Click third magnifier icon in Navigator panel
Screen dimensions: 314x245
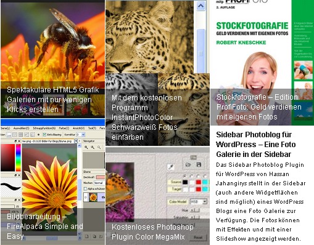pos(99,147)
